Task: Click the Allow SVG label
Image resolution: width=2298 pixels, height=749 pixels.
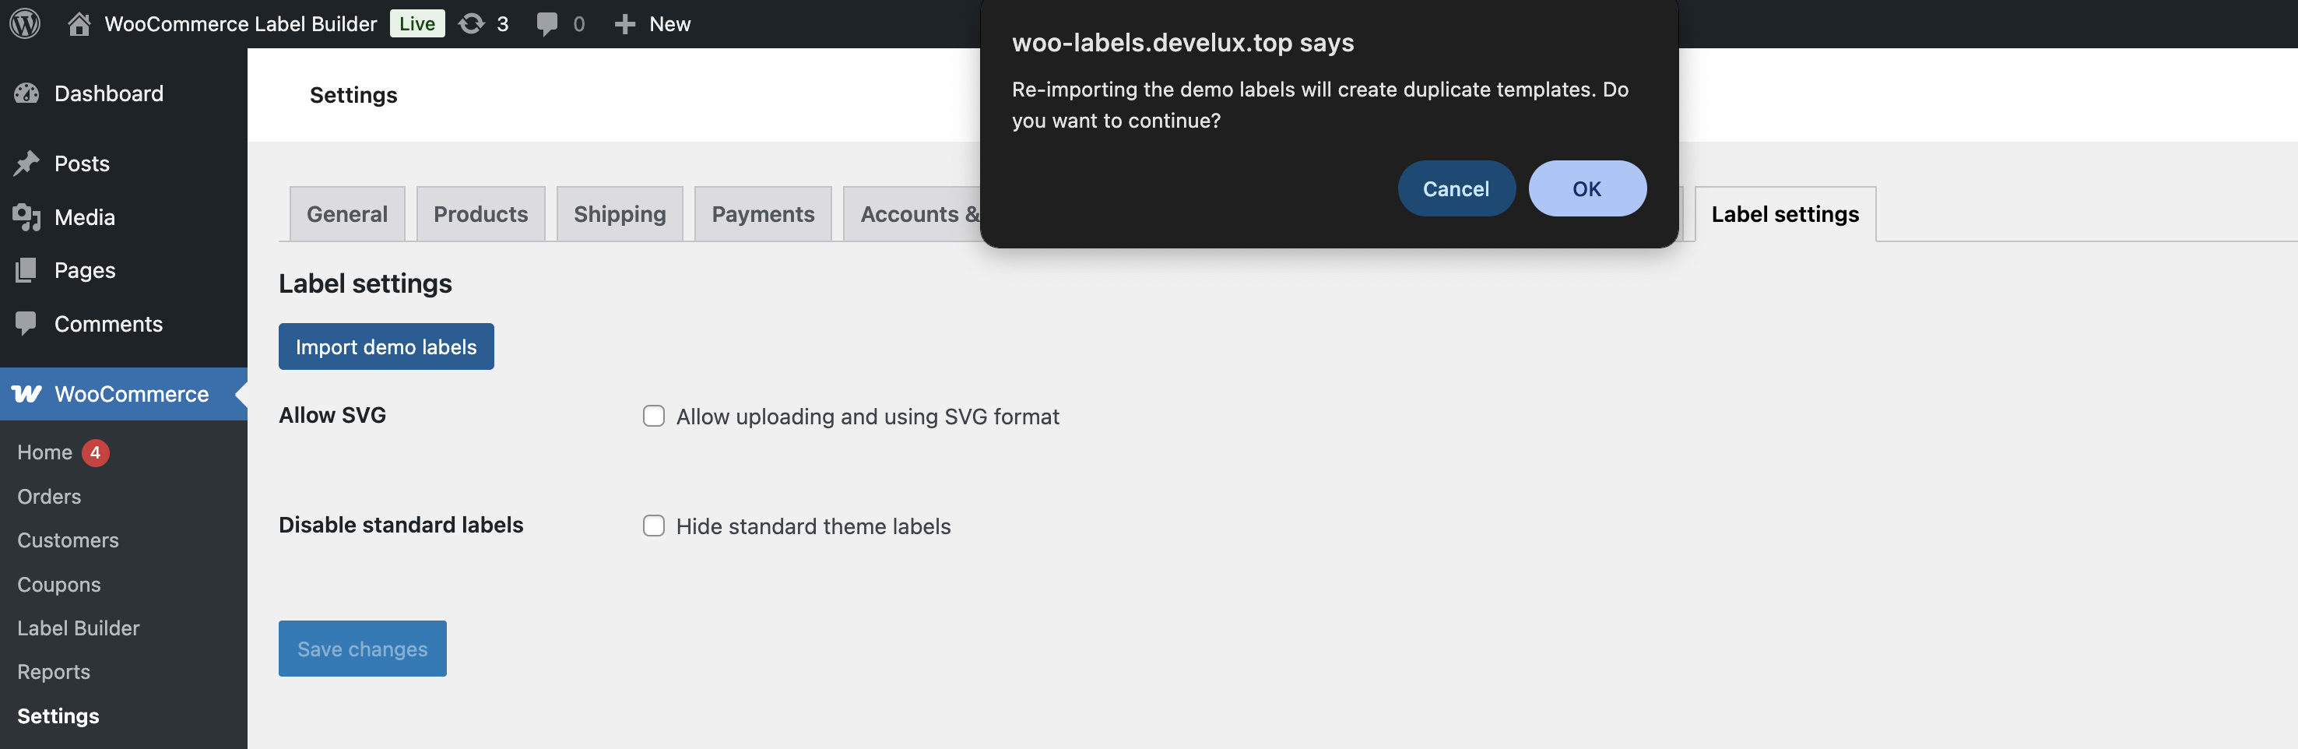Action: [332, 415]
